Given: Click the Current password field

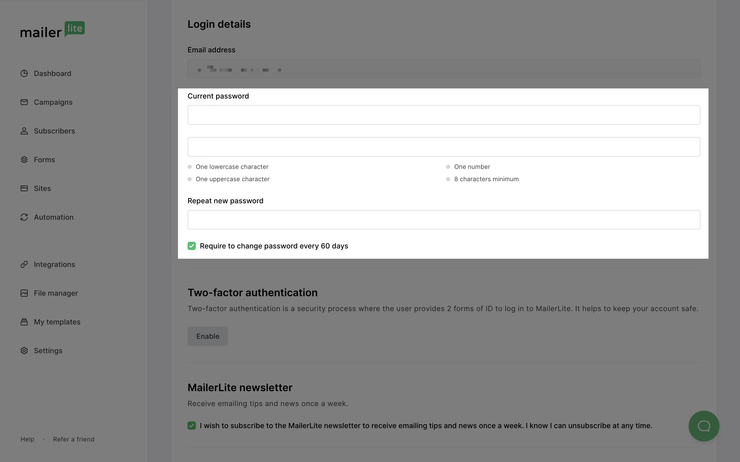Looking at the screenshot, I should (444, 115).
